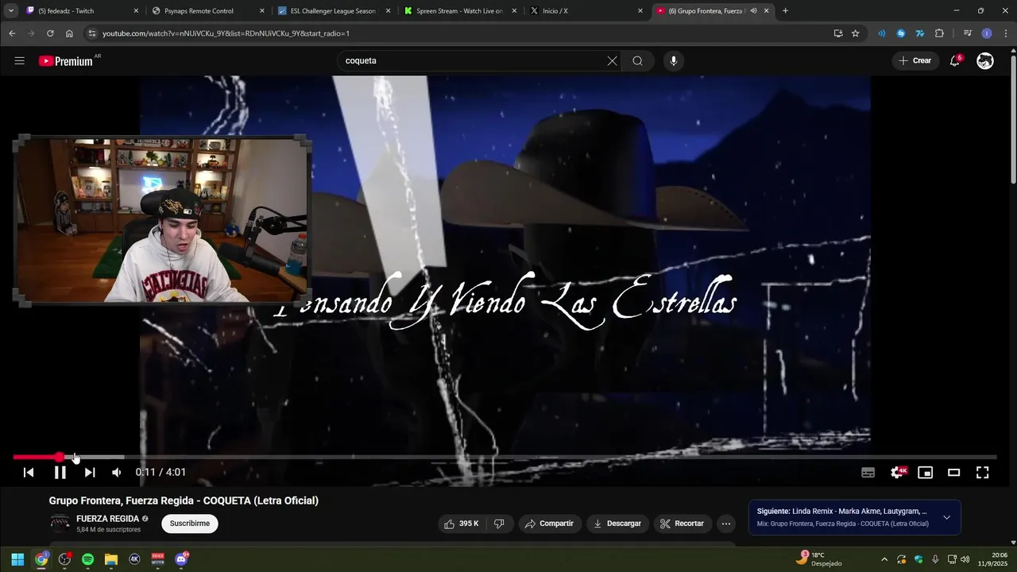Clear the search text with X icon
The image size is (1017, 572).
[612, 61]
